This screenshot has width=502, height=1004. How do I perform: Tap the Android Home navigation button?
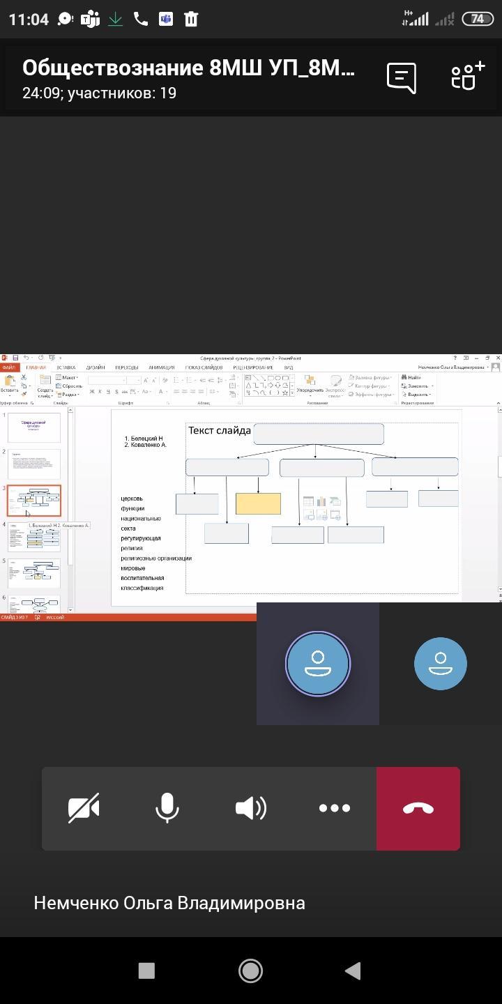coord(251,971)
